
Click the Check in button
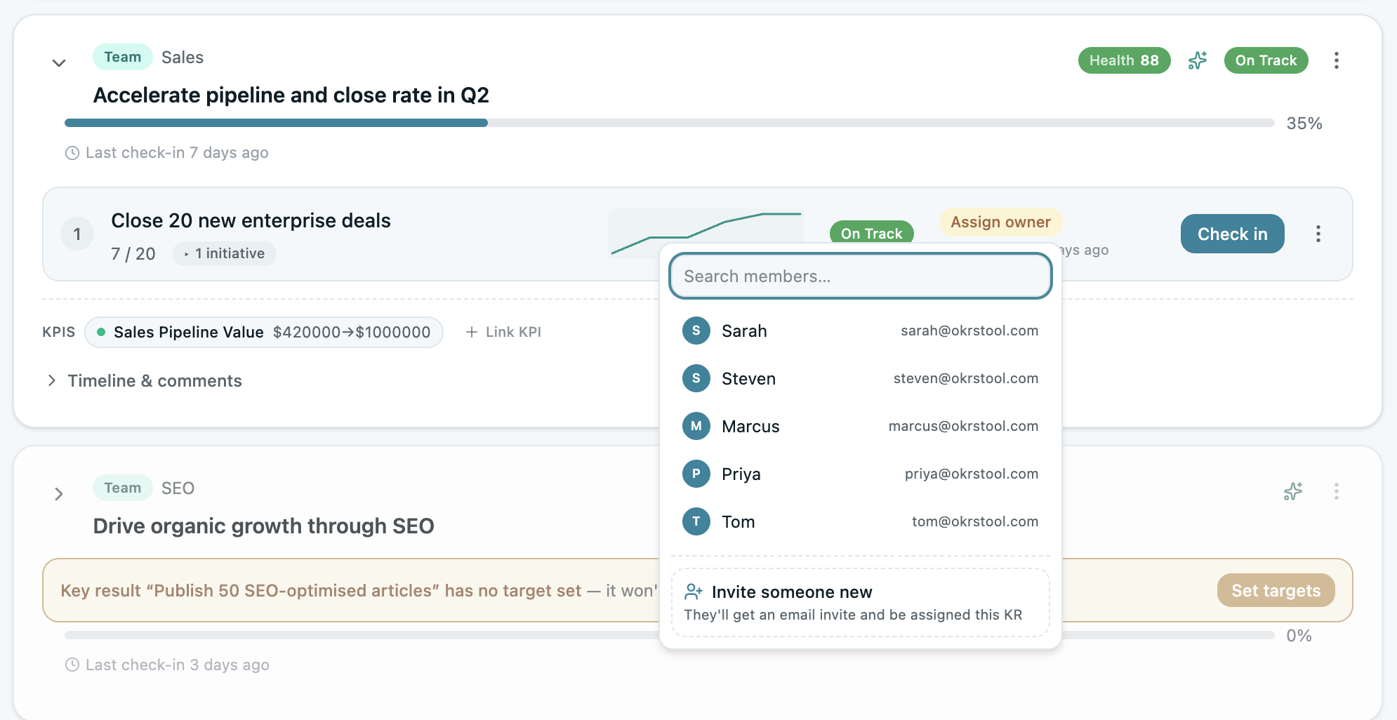tap(1232, 234)
